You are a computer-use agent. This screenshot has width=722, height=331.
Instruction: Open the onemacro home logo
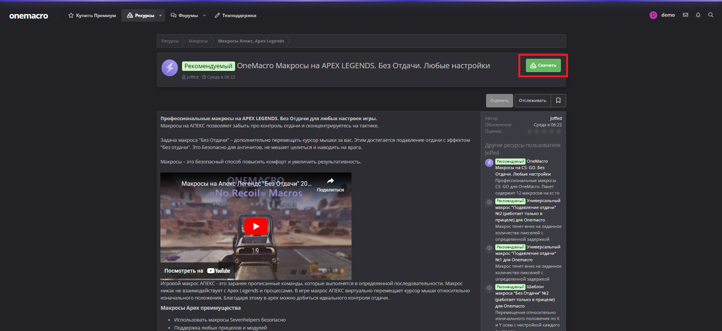coord(29,16)
